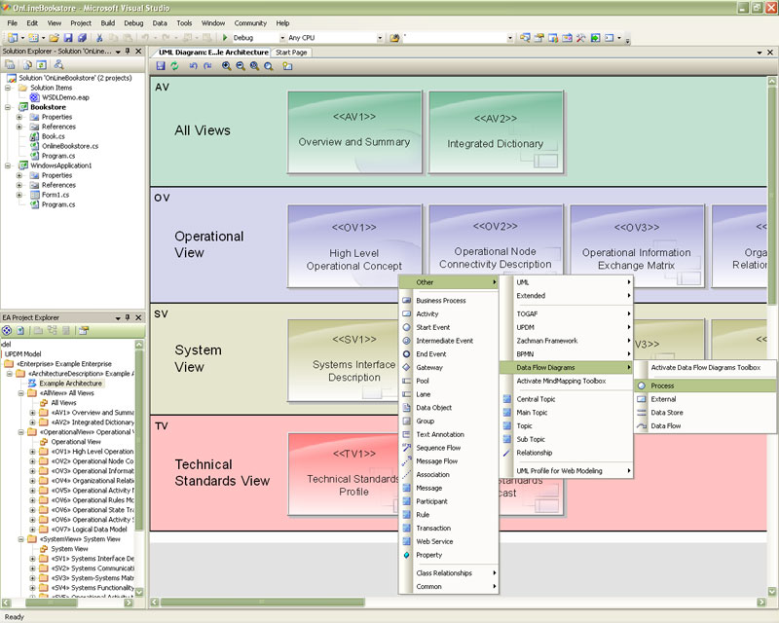The image size is (779, 623).
Task: Click the Start Debugging green play icon
Action: 225,38
